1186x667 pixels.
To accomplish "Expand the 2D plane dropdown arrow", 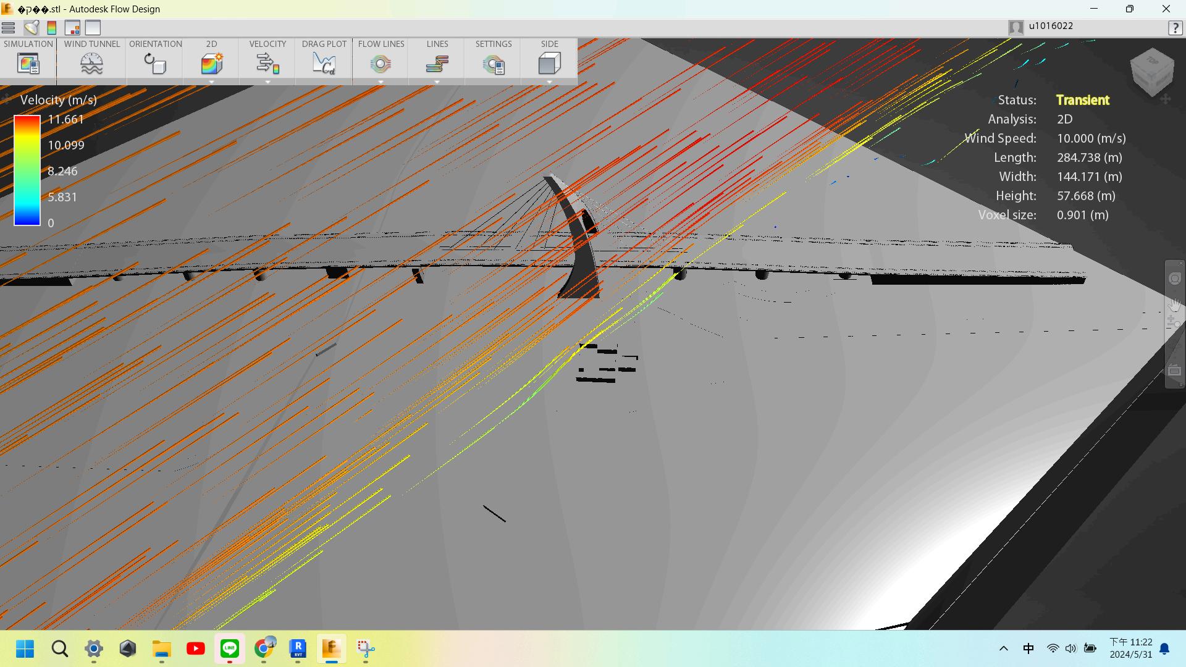I will pos(211,82).
